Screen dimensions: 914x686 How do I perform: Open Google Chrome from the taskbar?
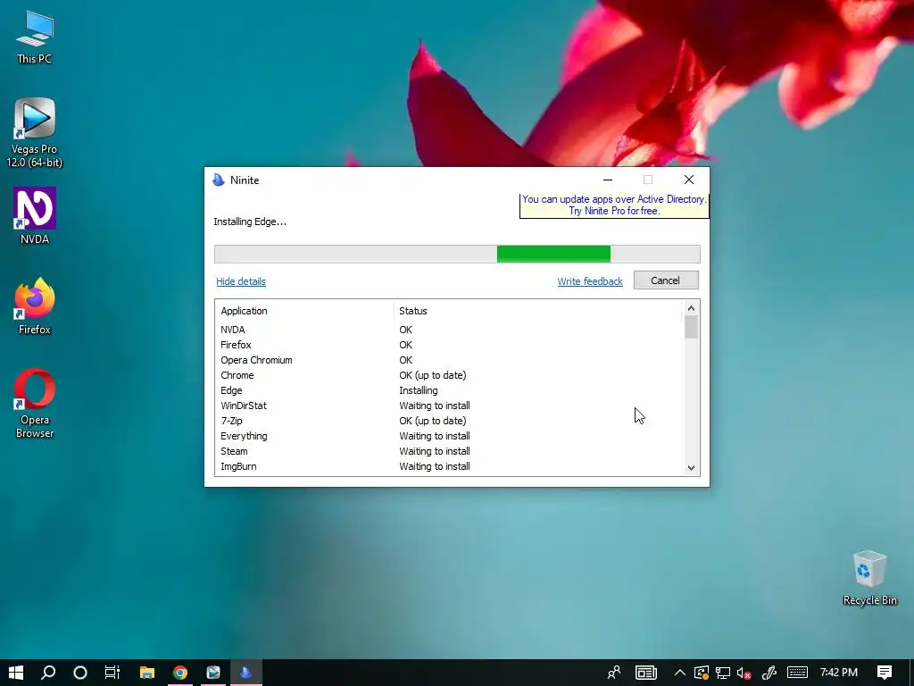[180, 673]
